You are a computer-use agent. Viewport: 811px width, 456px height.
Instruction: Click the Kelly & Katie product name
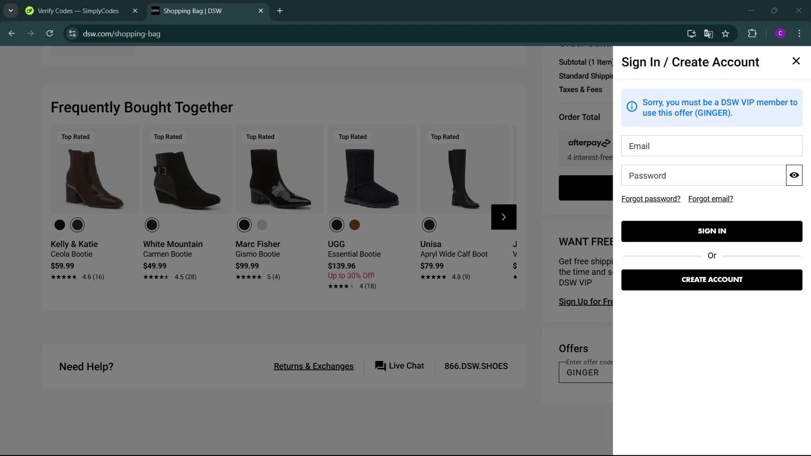pyautogui.click(x=74, y=244)
